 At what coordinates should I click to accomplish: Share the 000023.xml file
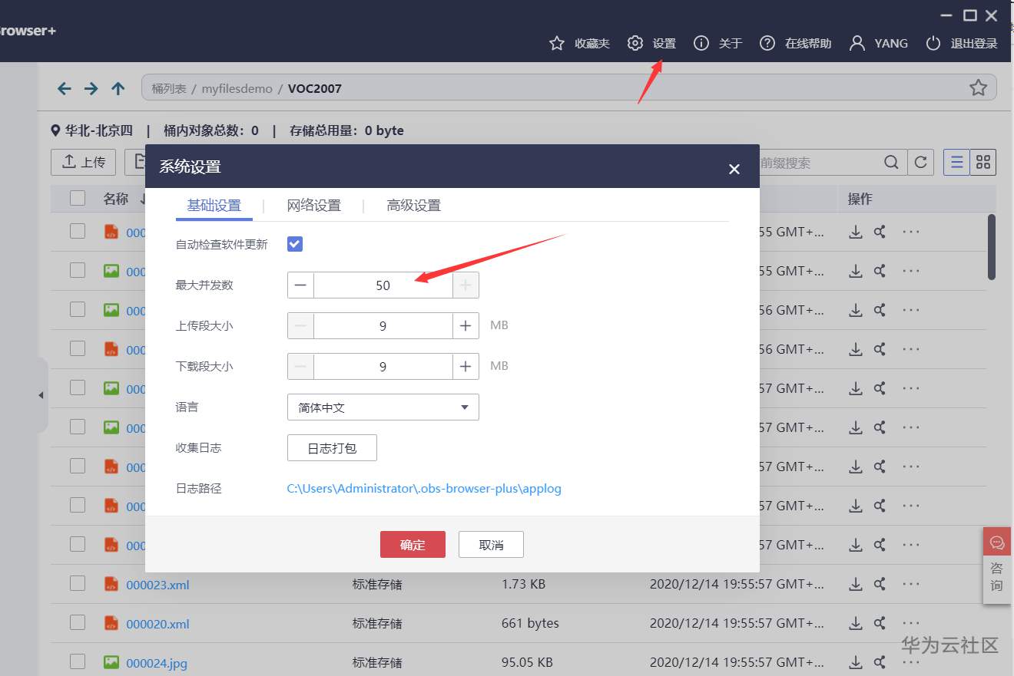pos(880,584)
